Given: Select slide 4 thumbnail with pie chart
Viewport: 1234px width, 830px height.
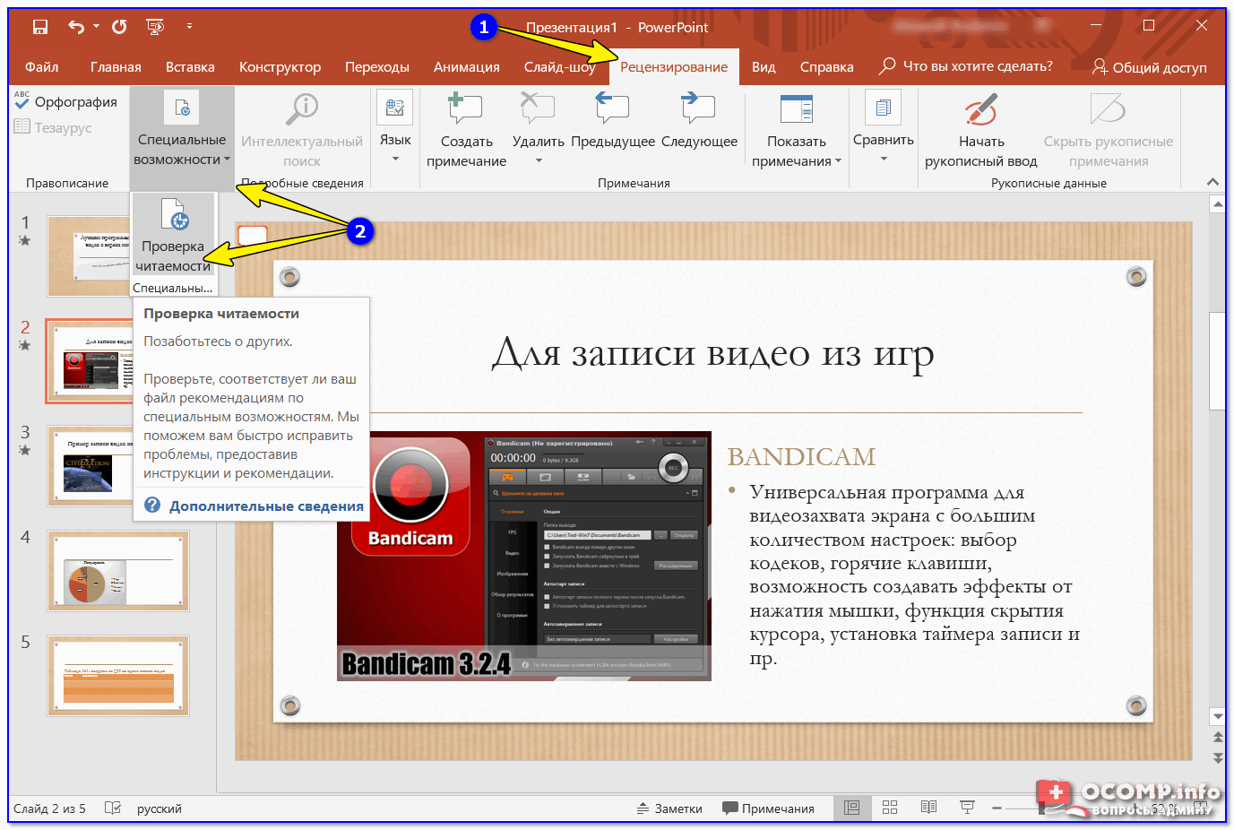Looking at the screenshot, I should (x=118, y=571).
